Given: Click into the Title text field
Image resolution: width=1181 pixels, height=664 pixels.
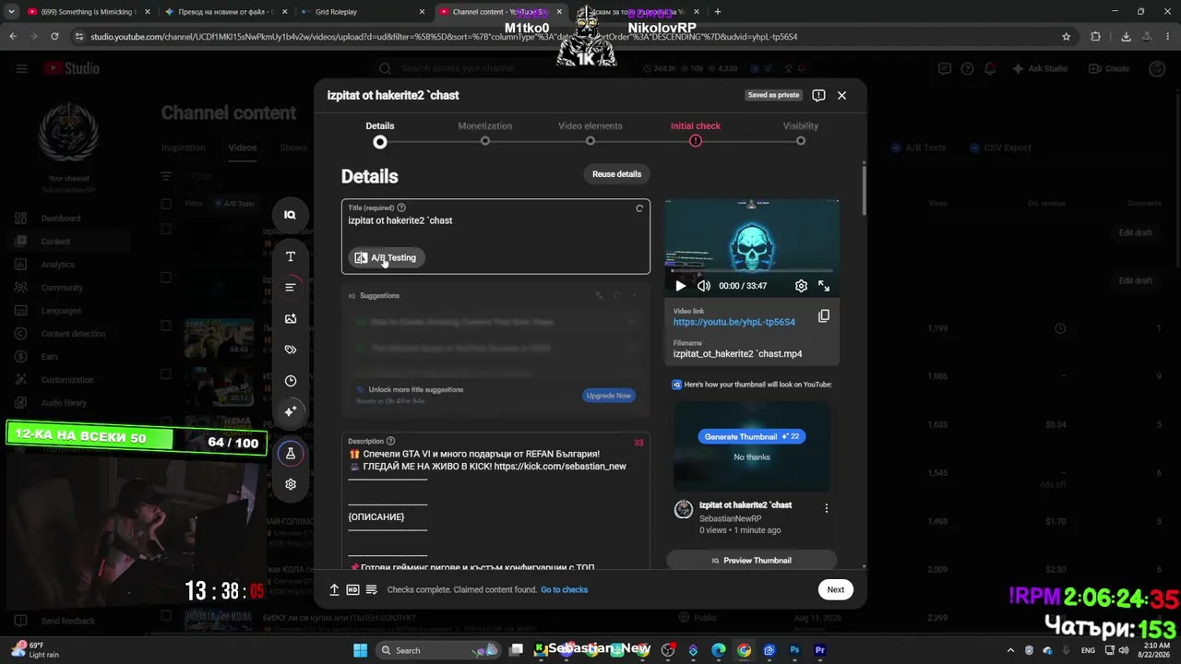Looking at the screenshot, I should 495,221.
